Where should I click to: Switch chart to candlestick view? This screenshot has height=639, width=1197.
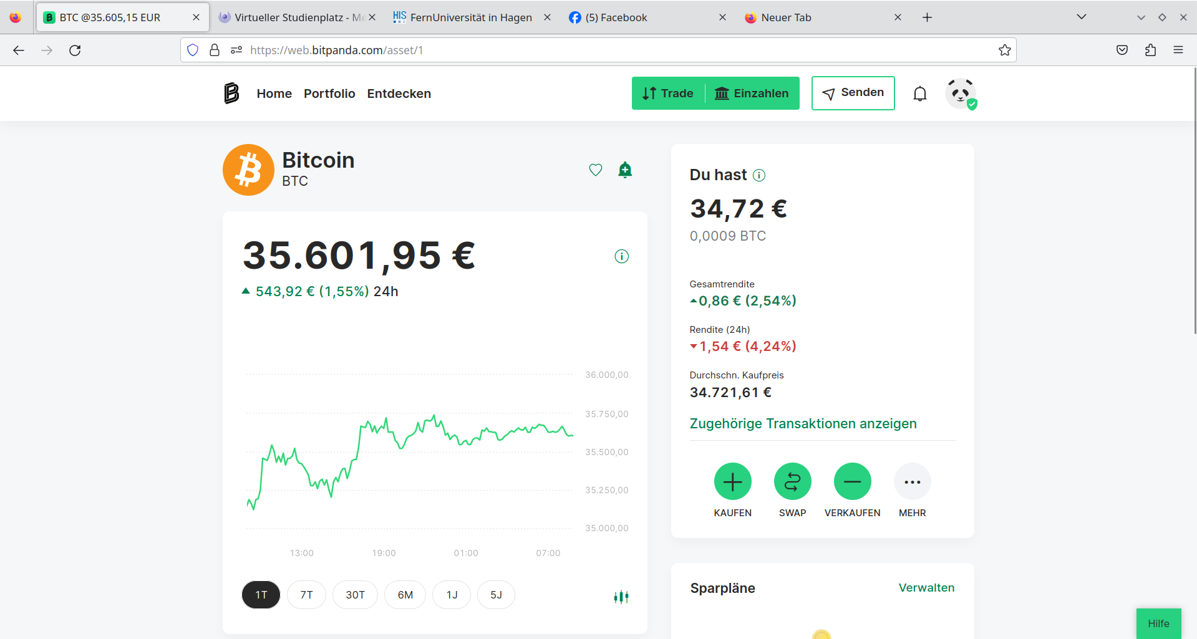(621, 597)
